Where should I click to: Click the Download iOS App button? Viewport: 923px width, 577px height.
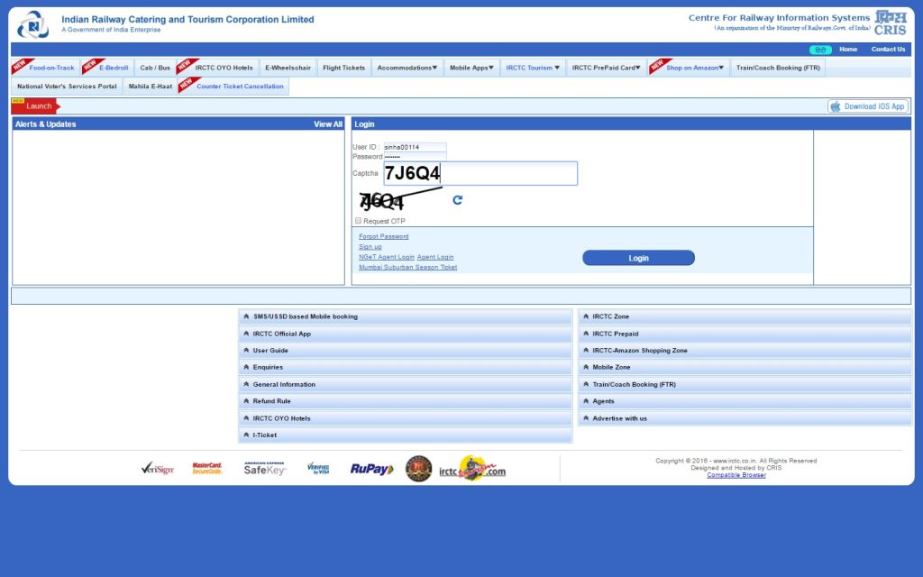click(868, 106)
